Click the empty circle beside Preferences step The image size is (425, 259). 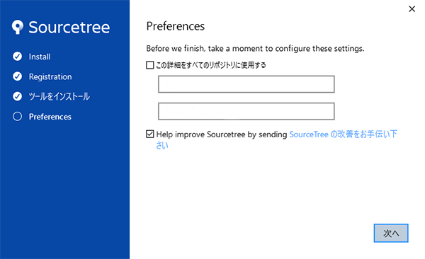click(17, 117)
